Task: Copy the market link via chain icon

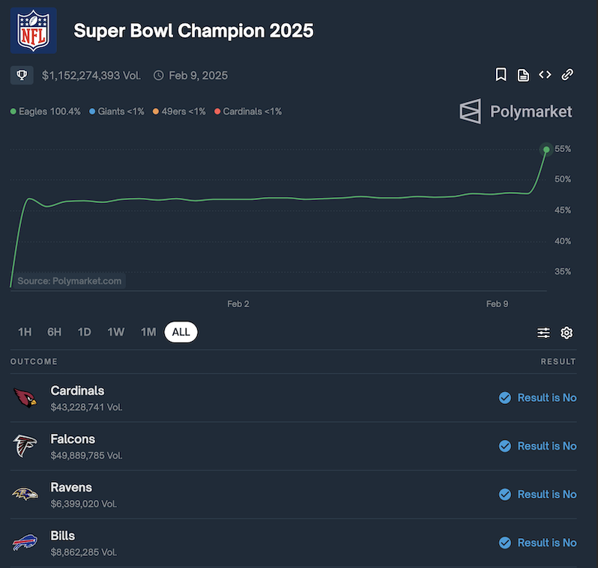Action: (567, 75)
